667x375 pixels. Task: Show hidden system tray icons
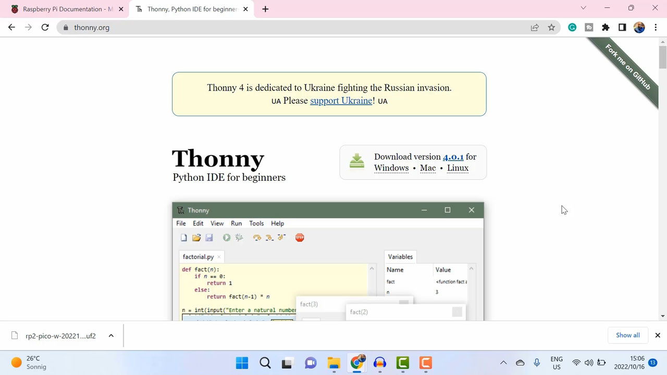pos(503,362)
